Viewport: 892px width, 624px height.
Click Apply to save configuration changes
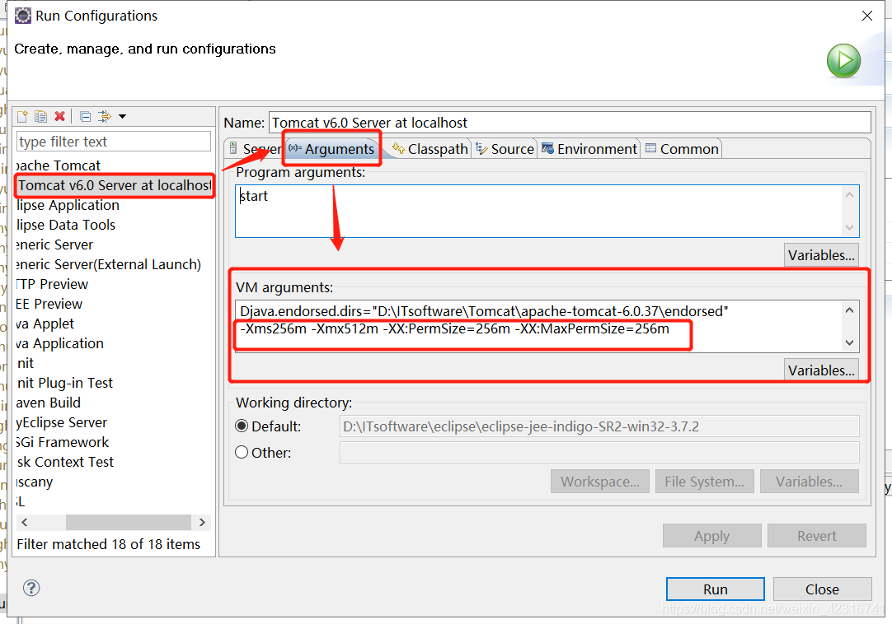711,535
